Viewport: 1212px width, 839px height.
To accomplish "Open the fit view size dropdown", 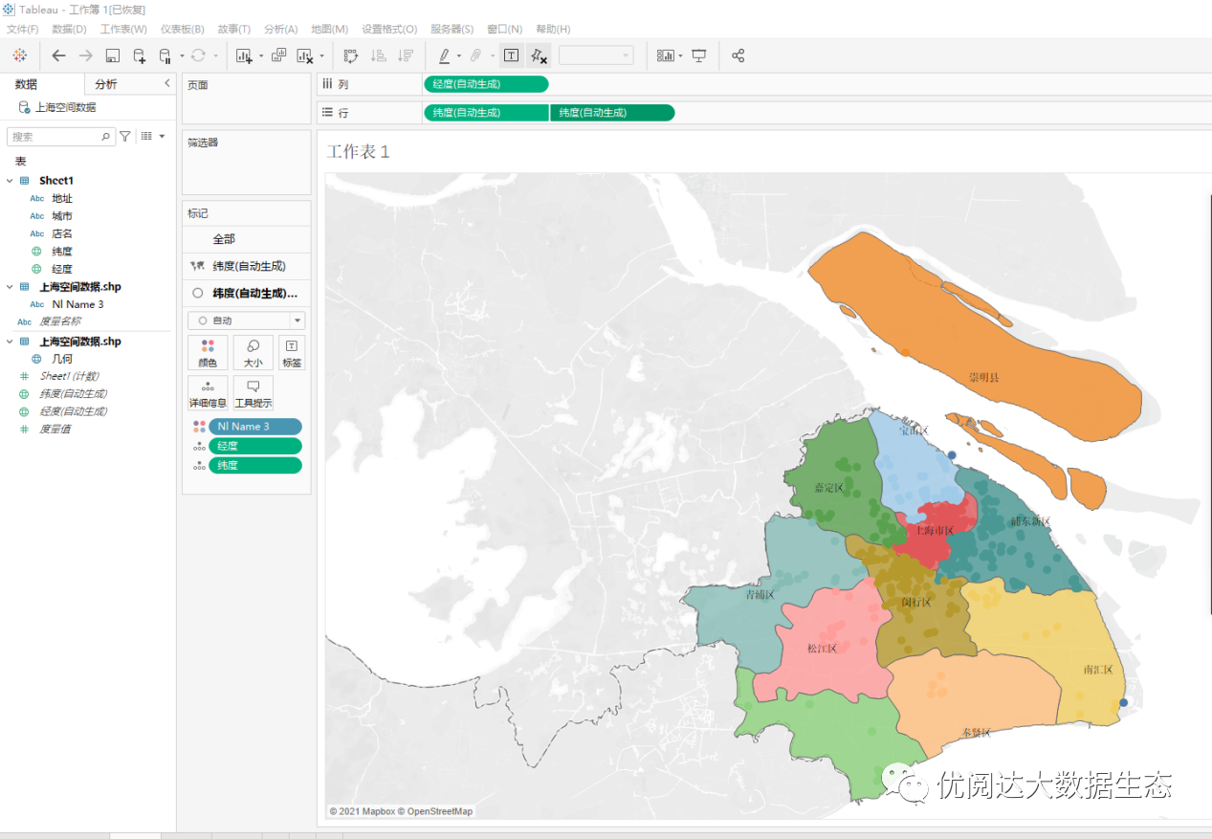I will 596,55.
